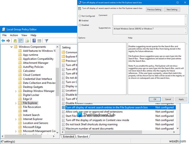Click the policy icon beside Allow only per user shell extensions
The width and height of the screenshot is (189, 144).
63,112
